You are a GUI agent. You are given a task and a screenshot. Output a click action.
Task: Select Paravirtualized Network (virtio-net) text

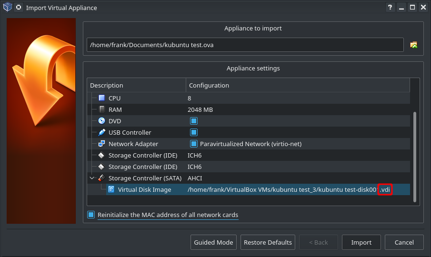pyautogui.click(x=251, y=144)
